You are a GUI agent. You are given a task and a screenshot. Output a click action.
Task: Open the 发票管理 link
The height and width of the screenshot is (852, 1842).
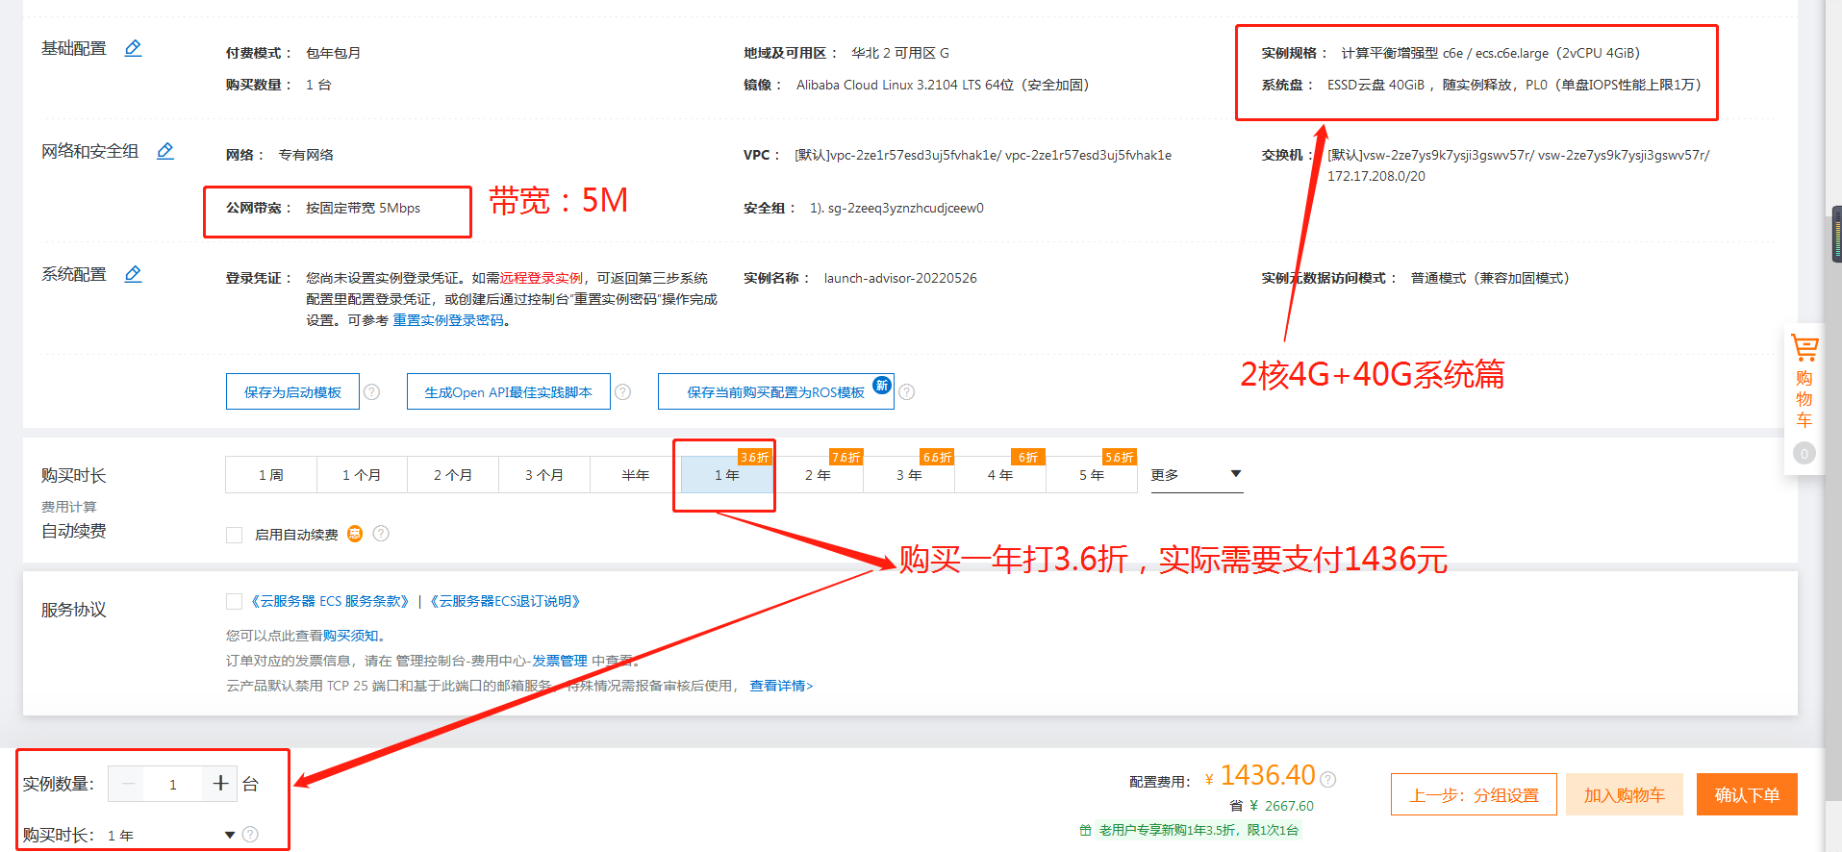coord(560,661)
